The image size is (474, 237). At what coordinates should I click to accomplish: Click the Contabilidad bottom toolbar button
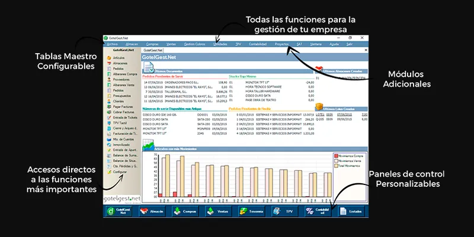(x=318, y=211)
